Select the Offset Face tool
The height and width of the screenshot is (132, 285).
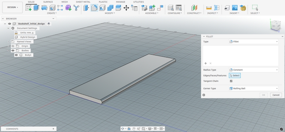118,7
